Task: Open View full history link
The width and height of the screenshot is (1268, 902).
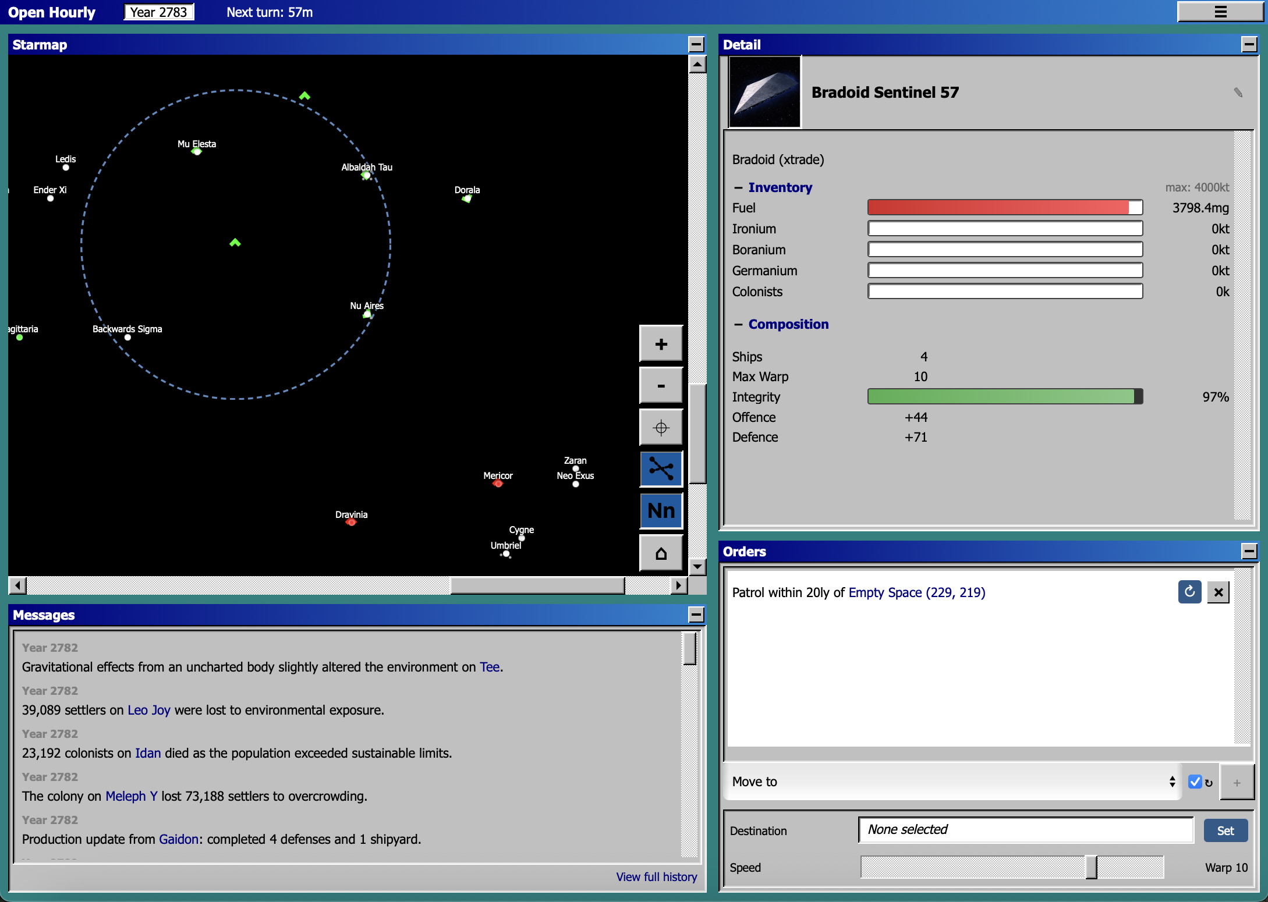Action: coord(656,877)
